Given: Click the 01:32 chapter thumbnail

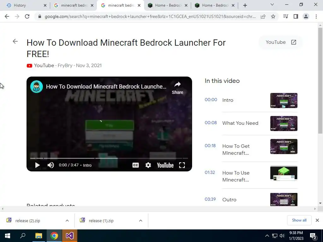Looking at the screenshot, I should pos(284,173).
